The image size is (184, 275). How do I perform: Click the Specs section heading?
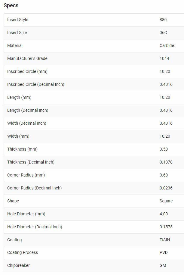click(11, 5)
